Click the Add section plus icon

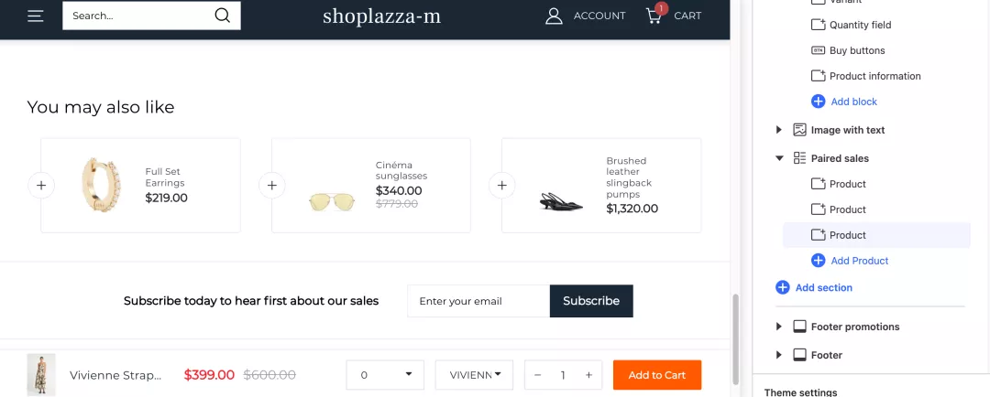783,287
